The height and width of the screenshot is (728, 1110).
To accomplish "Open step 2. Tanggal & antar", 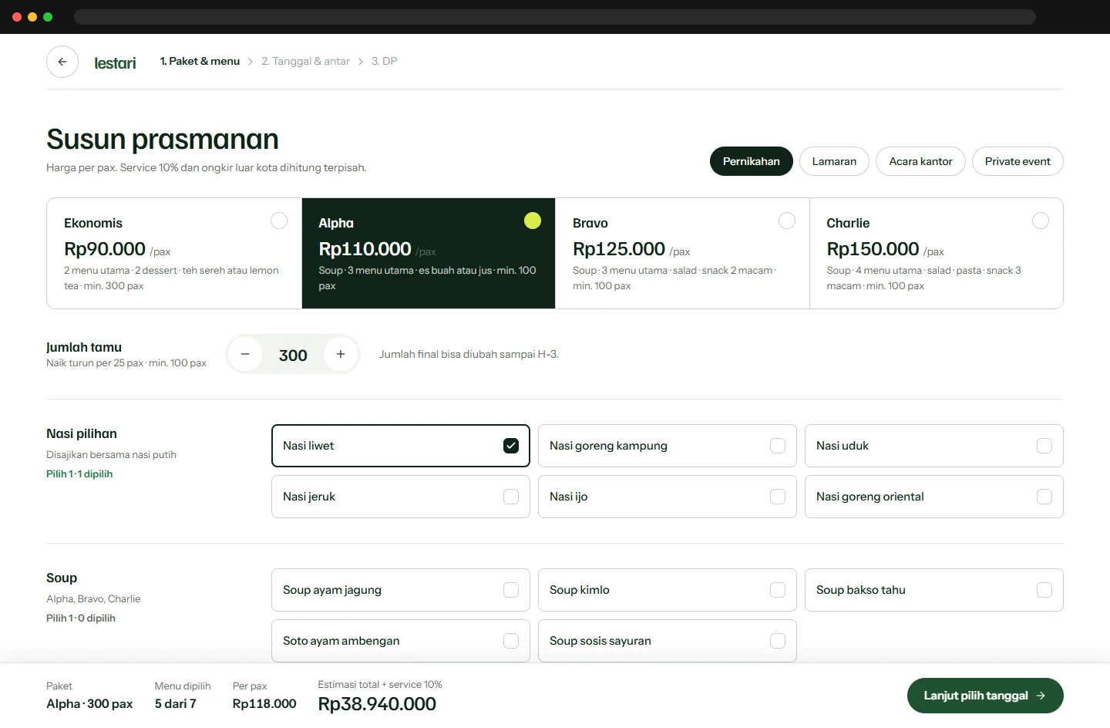I will click(x=305, y=61).
